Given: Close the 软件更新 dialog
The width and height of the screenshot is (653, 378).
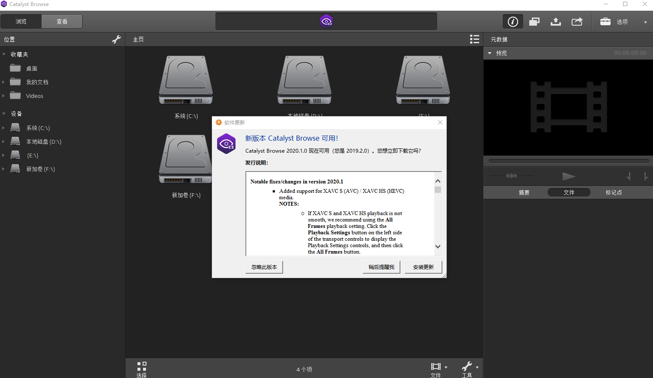Looking at the screenshot, I should 440,122.
